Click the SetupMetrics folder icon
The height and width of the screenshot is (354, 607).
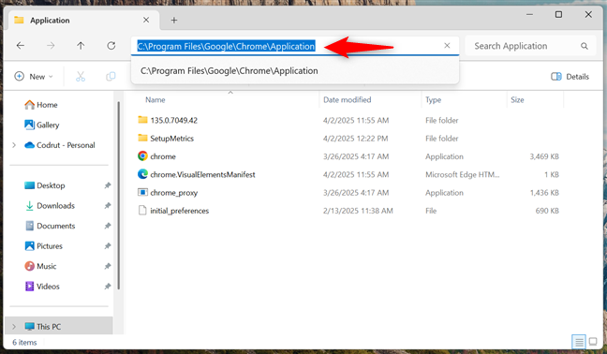pos(142,138)
